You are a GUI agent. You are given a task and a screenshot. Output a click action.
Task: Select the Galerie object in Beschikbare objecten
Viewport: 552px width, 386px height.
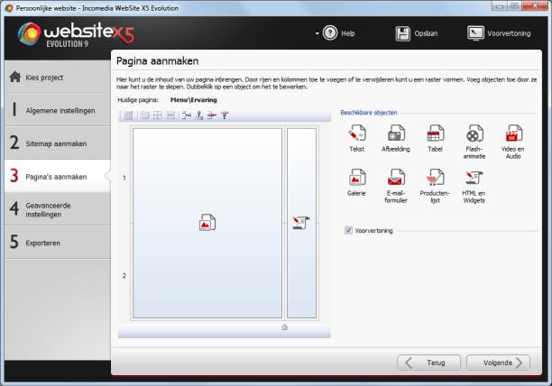tap(356, 182)
